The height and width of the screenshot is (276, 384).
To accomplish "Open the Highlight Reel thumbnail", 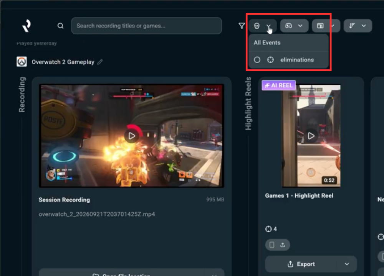I will pyautogui.click(x=311, y=136).
